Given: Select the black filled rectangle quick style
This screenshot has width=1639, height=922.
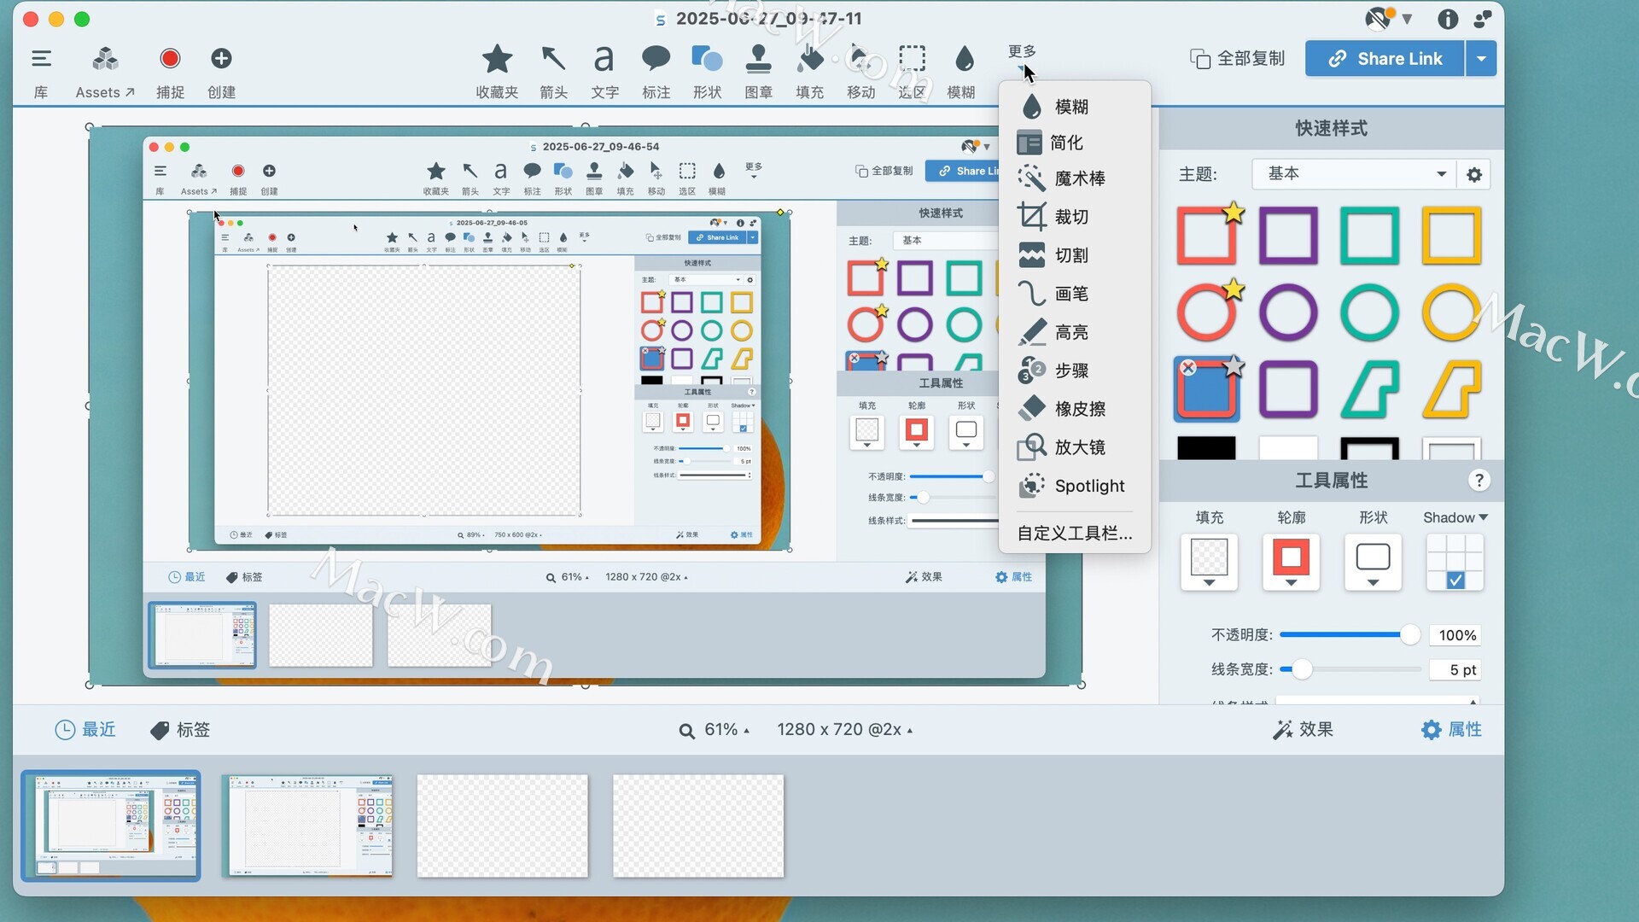Looking at the screenshot, I should 1207,448.
